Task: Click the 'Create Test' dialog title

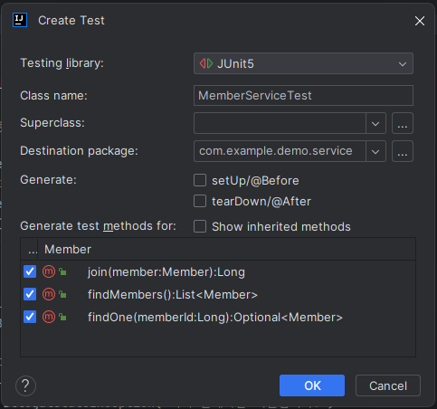Action: [71, 21]
